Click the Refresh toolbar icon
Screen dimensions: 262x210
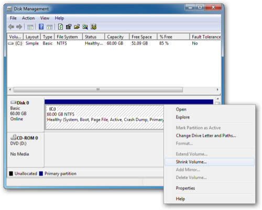pyautogui.click(x=60, y=27)
